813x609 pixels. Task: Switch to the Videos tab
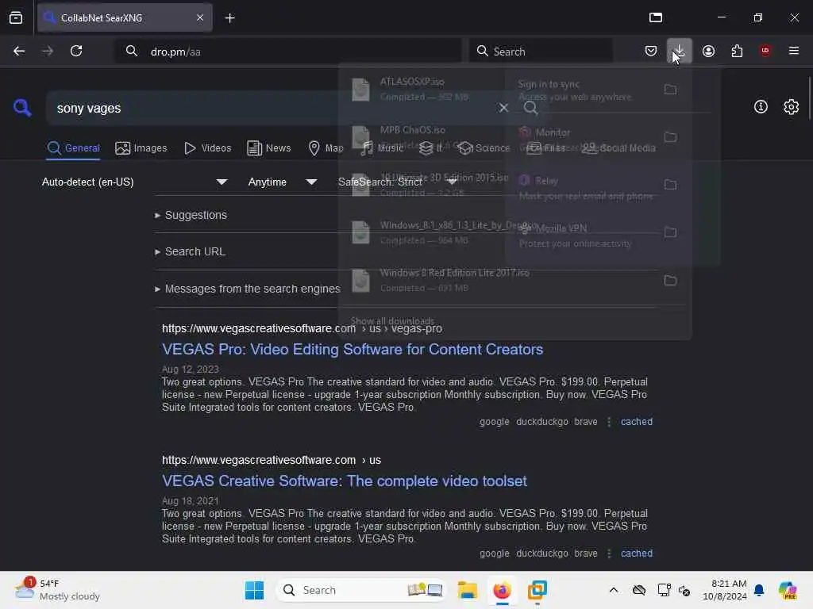pyautogui.click(x=207, y=148)
